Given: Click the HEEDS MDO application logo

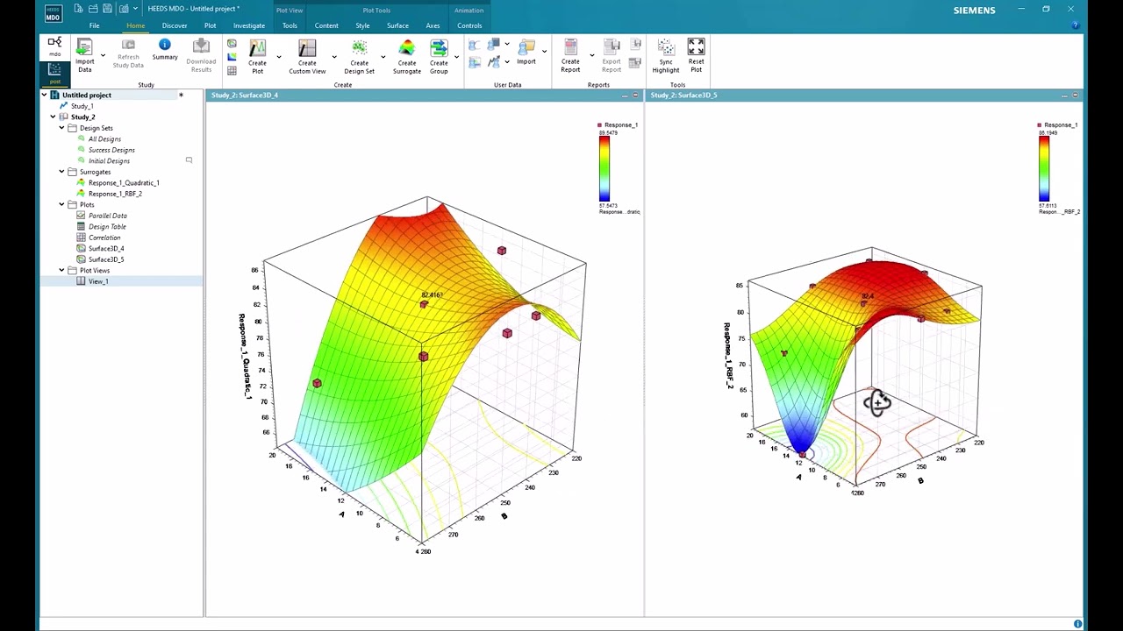Looking at the screenshot, I should coord(54,12).
